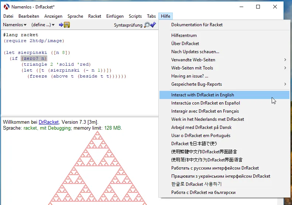Select the Traditional Chinese interface option

224,152
